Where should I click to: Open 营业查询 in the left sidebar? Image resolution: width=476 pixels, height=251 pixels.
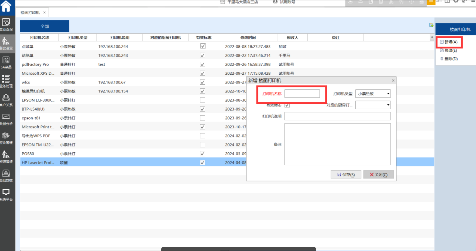pos(6,25)
